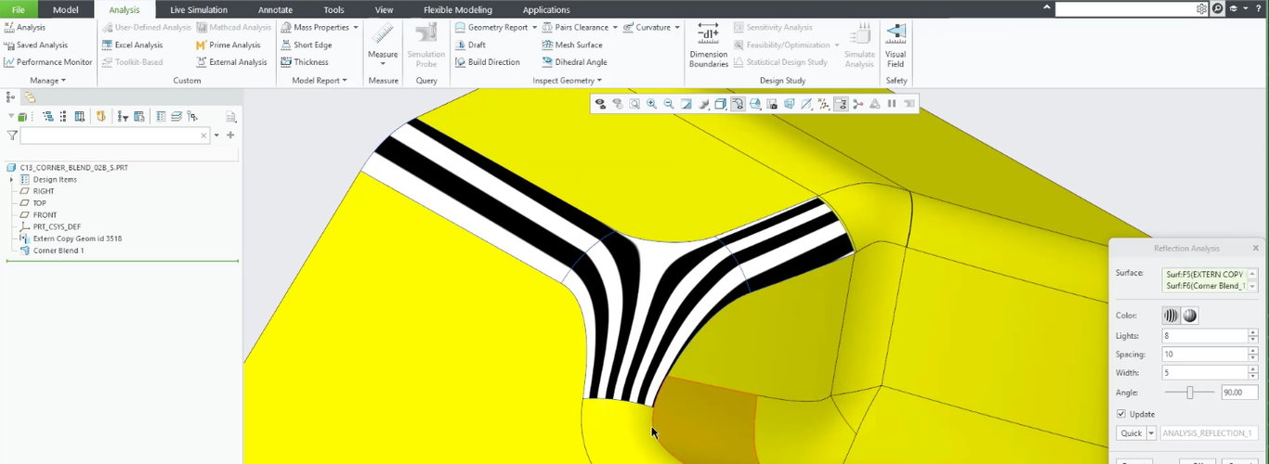This screenshot has width=1269, height=464.
Task: Expand the Design Items tree node
Action: click(11, 179)
